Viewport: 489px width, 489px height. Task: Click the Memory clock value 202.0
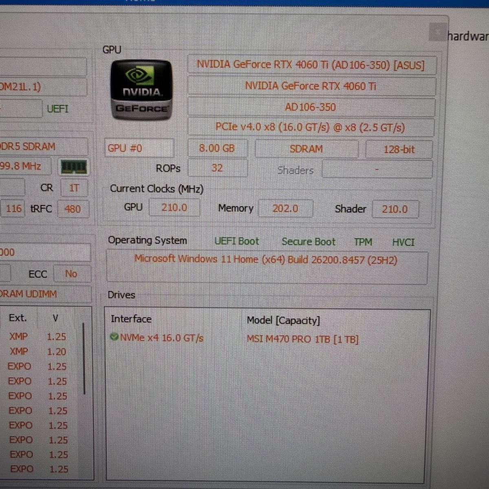[286, 209]
